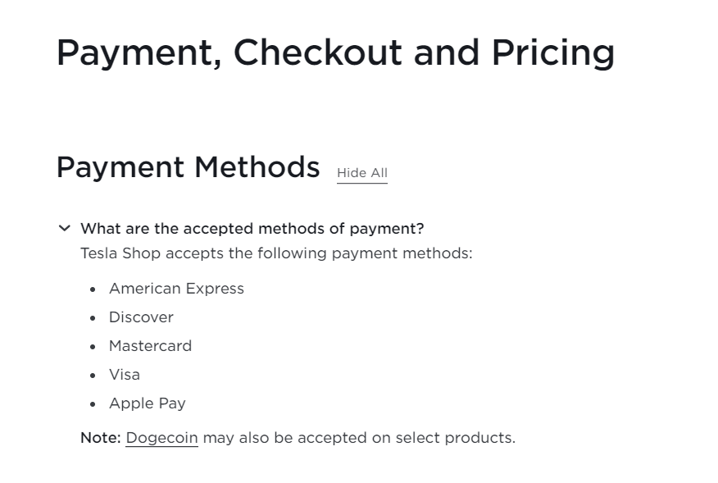
Task: Toggle the 'What are the accepted methods' question
Action: click(252, 228)
